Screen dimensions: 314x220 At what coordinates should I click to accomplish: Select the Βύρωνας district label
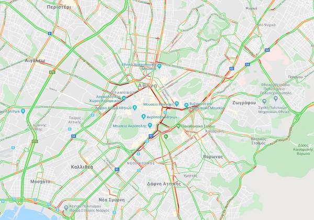point(213,157)
